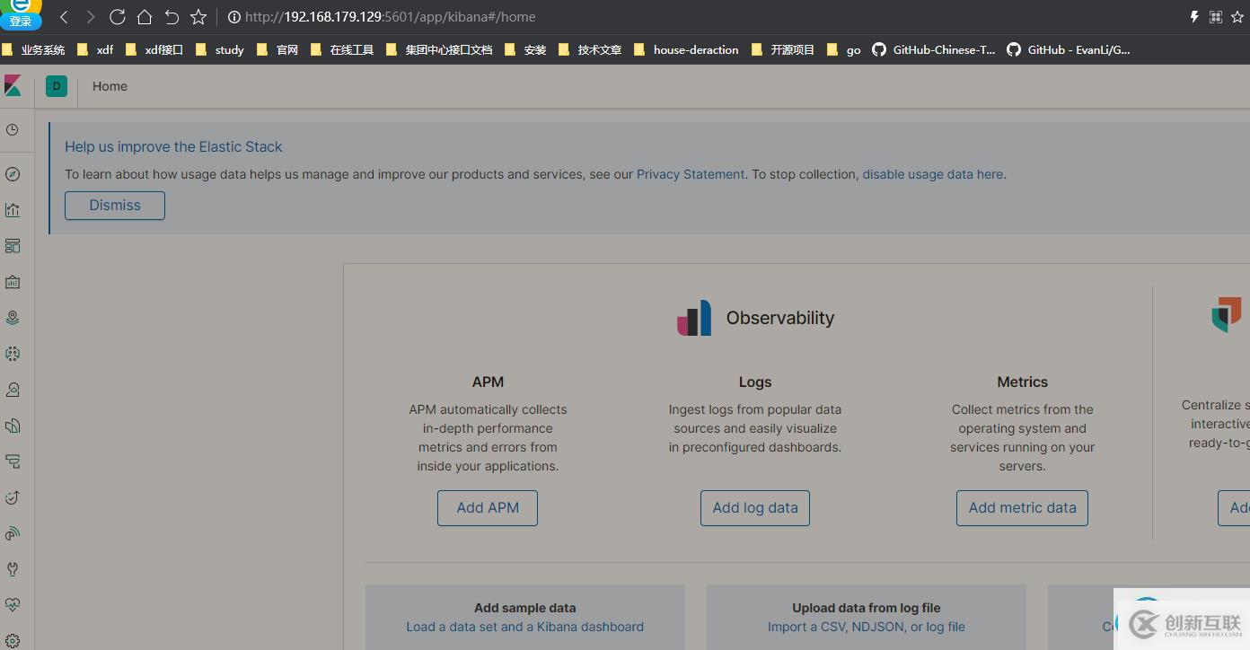Image resolution: width=1250 pixels, height=650 pixels.
Task: Click Add metric data button
Action: pos(1022,508)
